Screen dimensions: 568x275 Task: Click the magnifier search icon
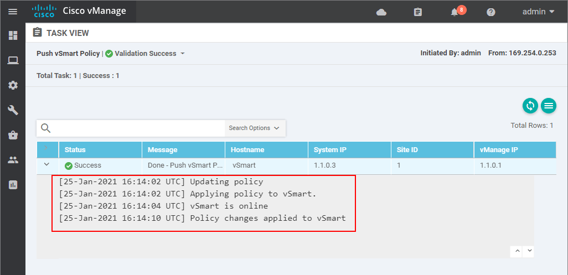[x=45, y=128]
